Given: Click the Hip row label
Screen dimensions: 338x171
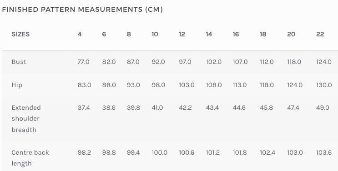Looking at the screenshot, I should pos(17,85).
